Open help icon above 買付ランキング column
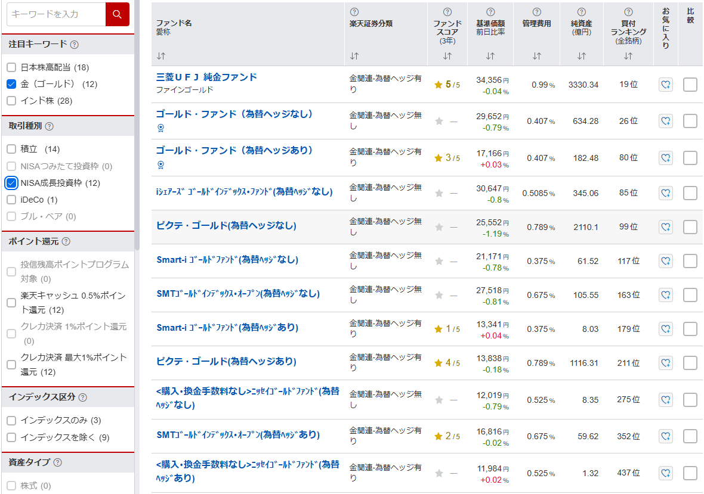The image size is (704, 494). (x=629, y=12)
